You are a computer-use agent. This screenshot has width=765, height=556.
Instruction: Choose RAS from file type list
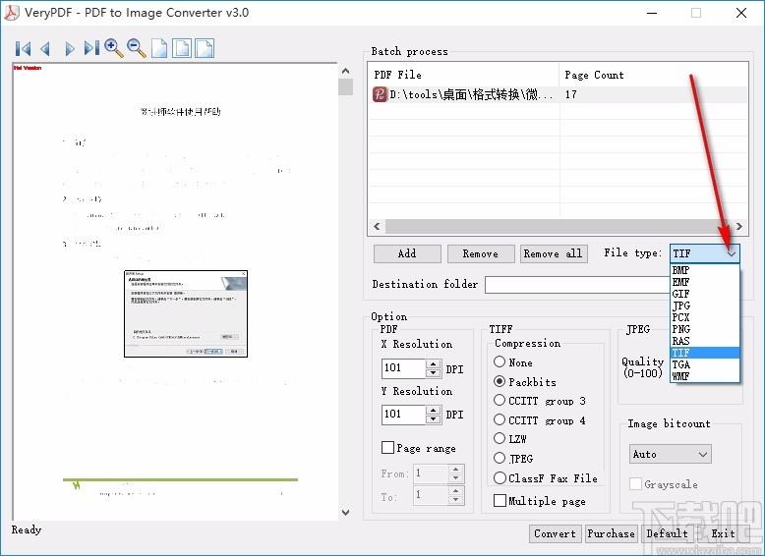point(704,341)
